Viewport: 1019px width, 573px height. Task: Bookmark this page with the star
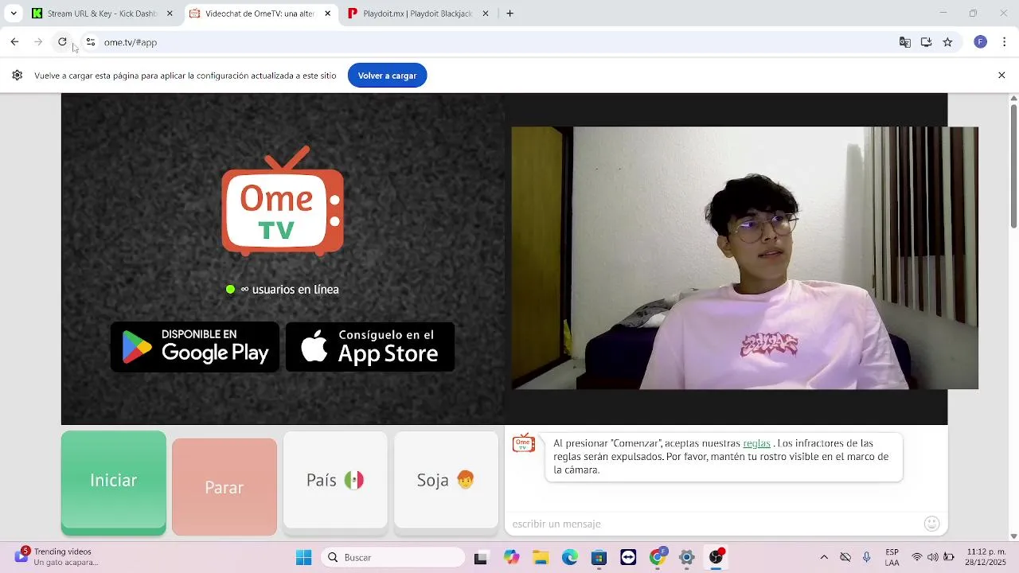947,42
